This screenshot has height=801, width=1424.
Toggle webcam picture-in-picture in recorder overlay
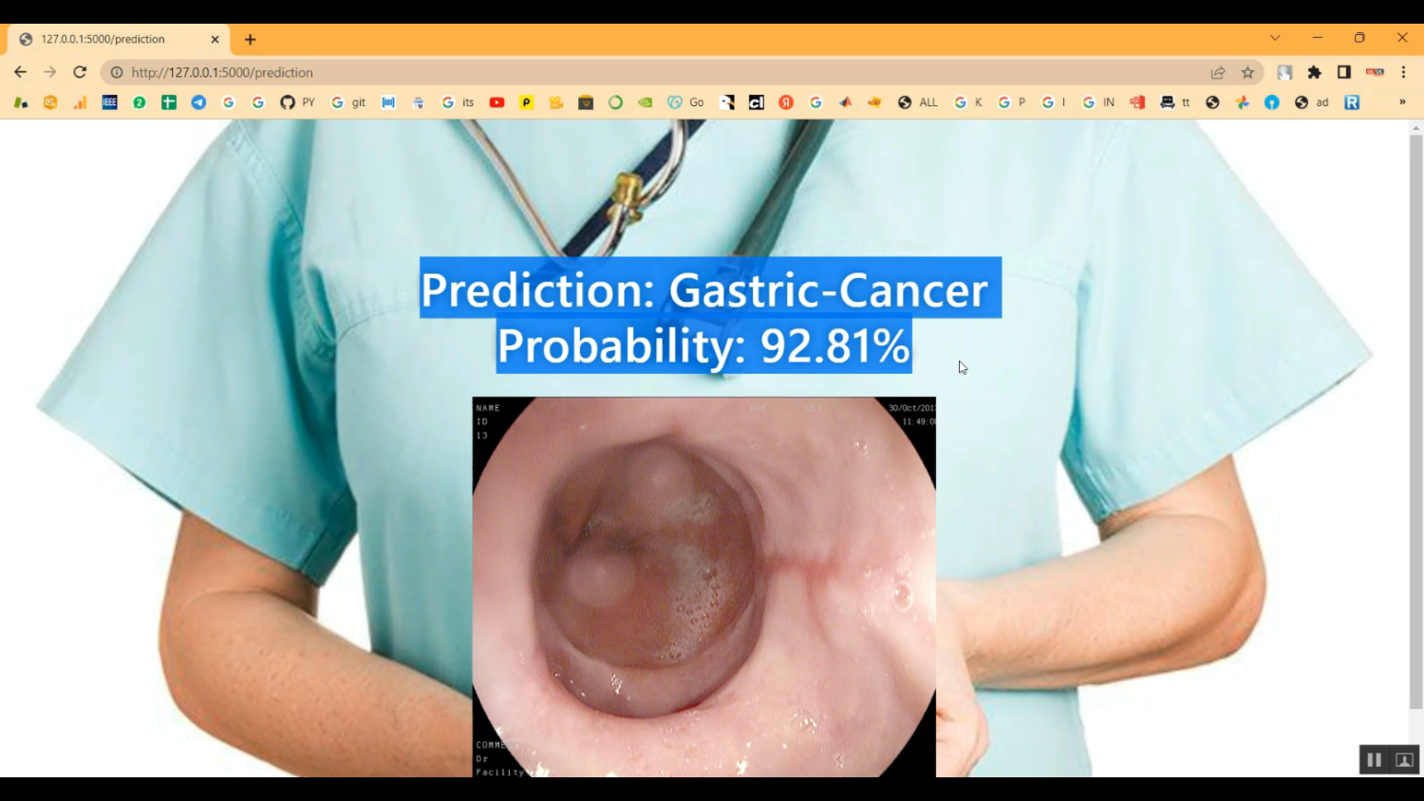(x=1404, y=758)
